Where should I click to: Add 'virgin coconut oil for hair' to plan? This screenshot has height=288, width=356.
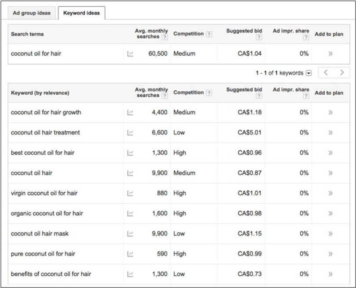coord(330,193)
